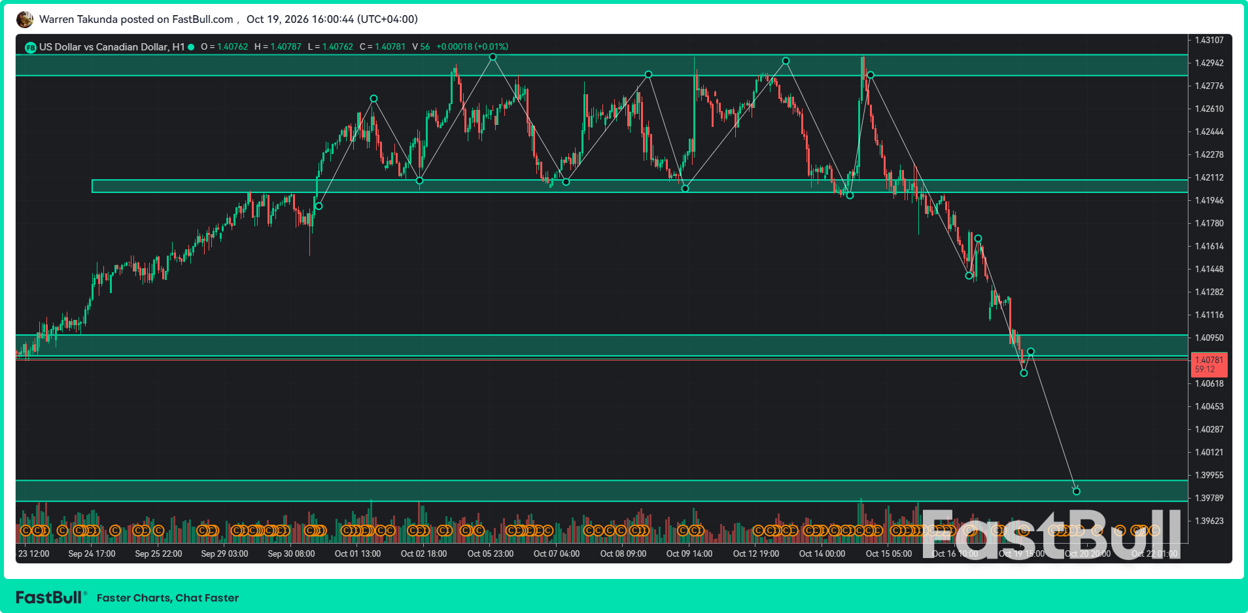Click the projected target point in the lowest green zone
This screenshot has width=1248, height=613.
(x=1077, y=491)
